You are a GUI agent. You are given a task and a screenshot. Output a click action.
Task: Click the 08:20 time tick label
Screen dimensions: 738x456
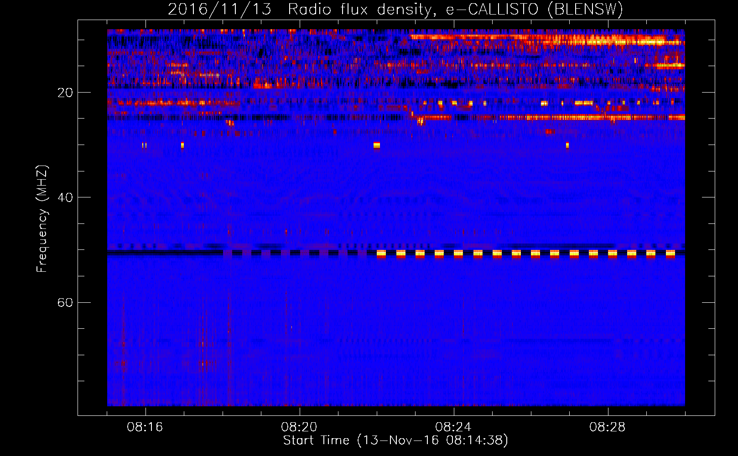click(299, 427)
